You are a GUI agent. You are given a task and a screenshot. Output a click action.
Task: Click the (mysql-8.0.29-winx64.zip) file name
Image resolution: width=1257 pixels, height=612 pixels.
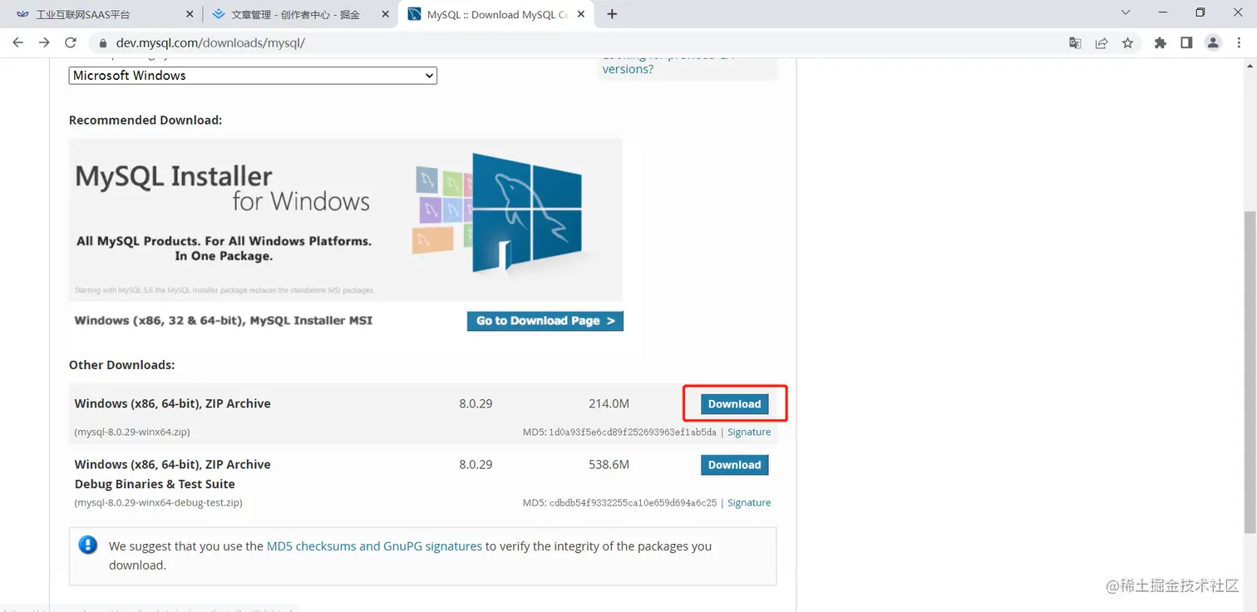point(132,432)
